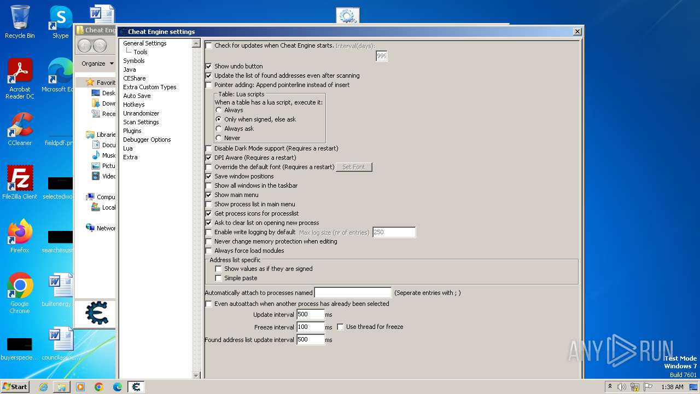The image size is (700, 394).
Task: Open Scan Settings page
Action: [141, 122]
